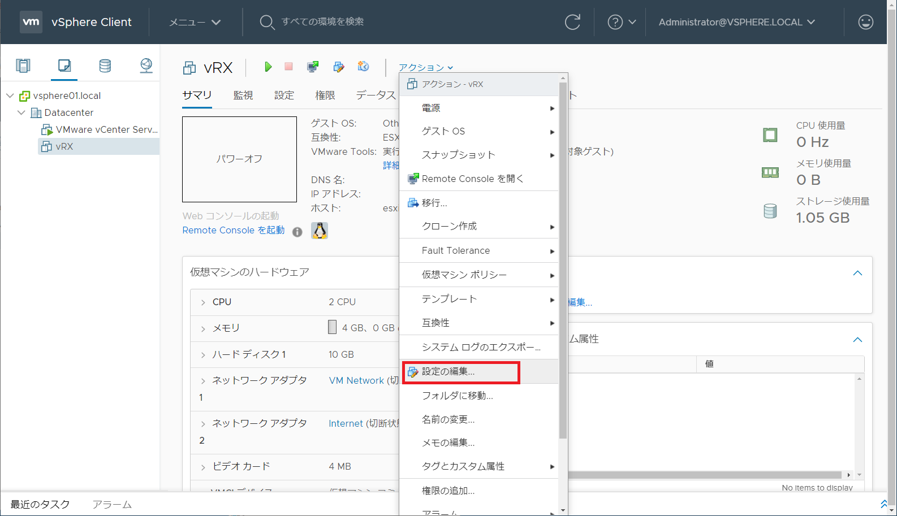897x516 pixels.
Task: Power on the vRX virtual machine
Action: coord(268,67)
